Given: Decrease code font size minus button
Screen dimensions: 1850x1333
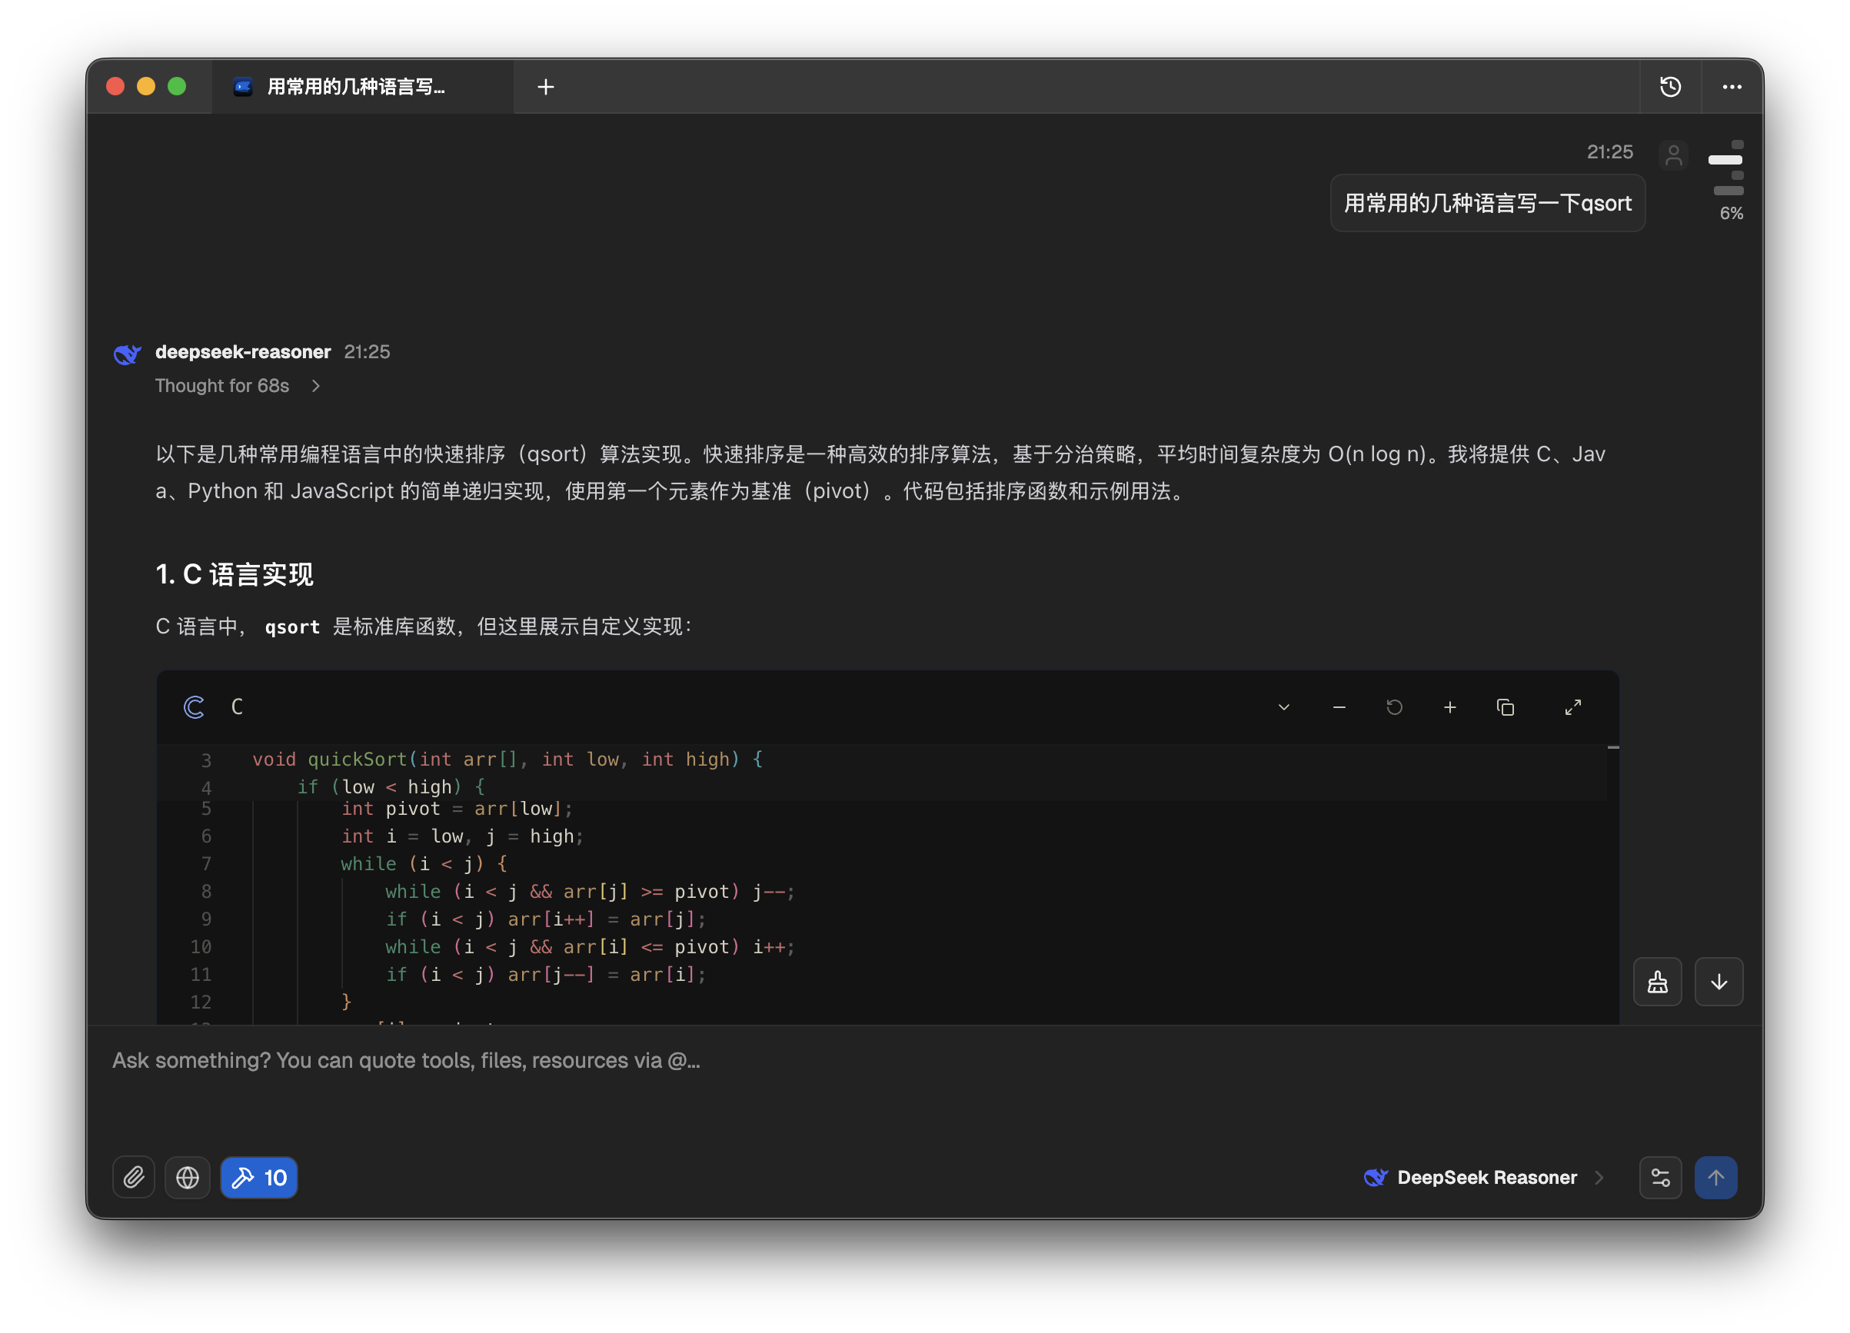Looking at the screenshot, I should tap(1339, 706).
